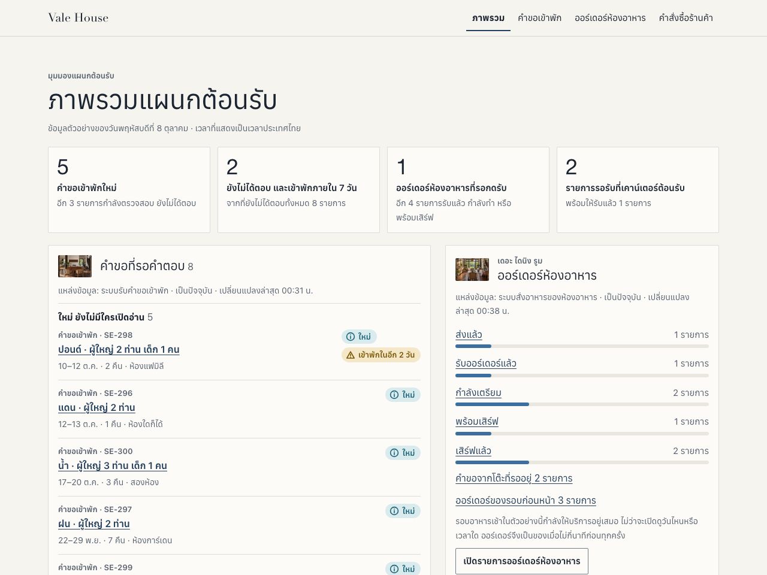
Task: Click the text 22–29 พ.ย. · 7 คืน · ห้องการ์เดน
Action: pos(115,540)
